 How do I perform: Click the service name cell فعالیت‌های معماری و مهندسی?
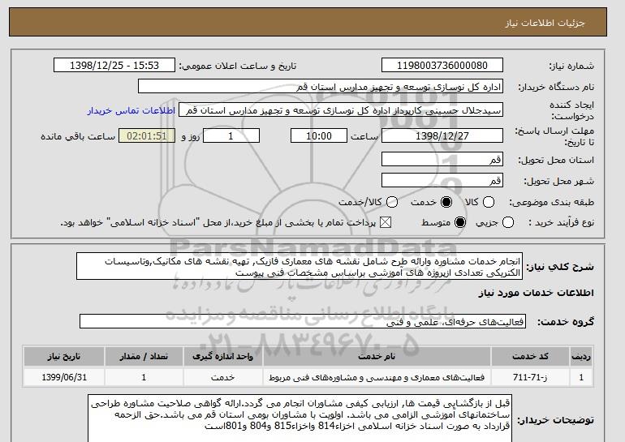[377, 377]
